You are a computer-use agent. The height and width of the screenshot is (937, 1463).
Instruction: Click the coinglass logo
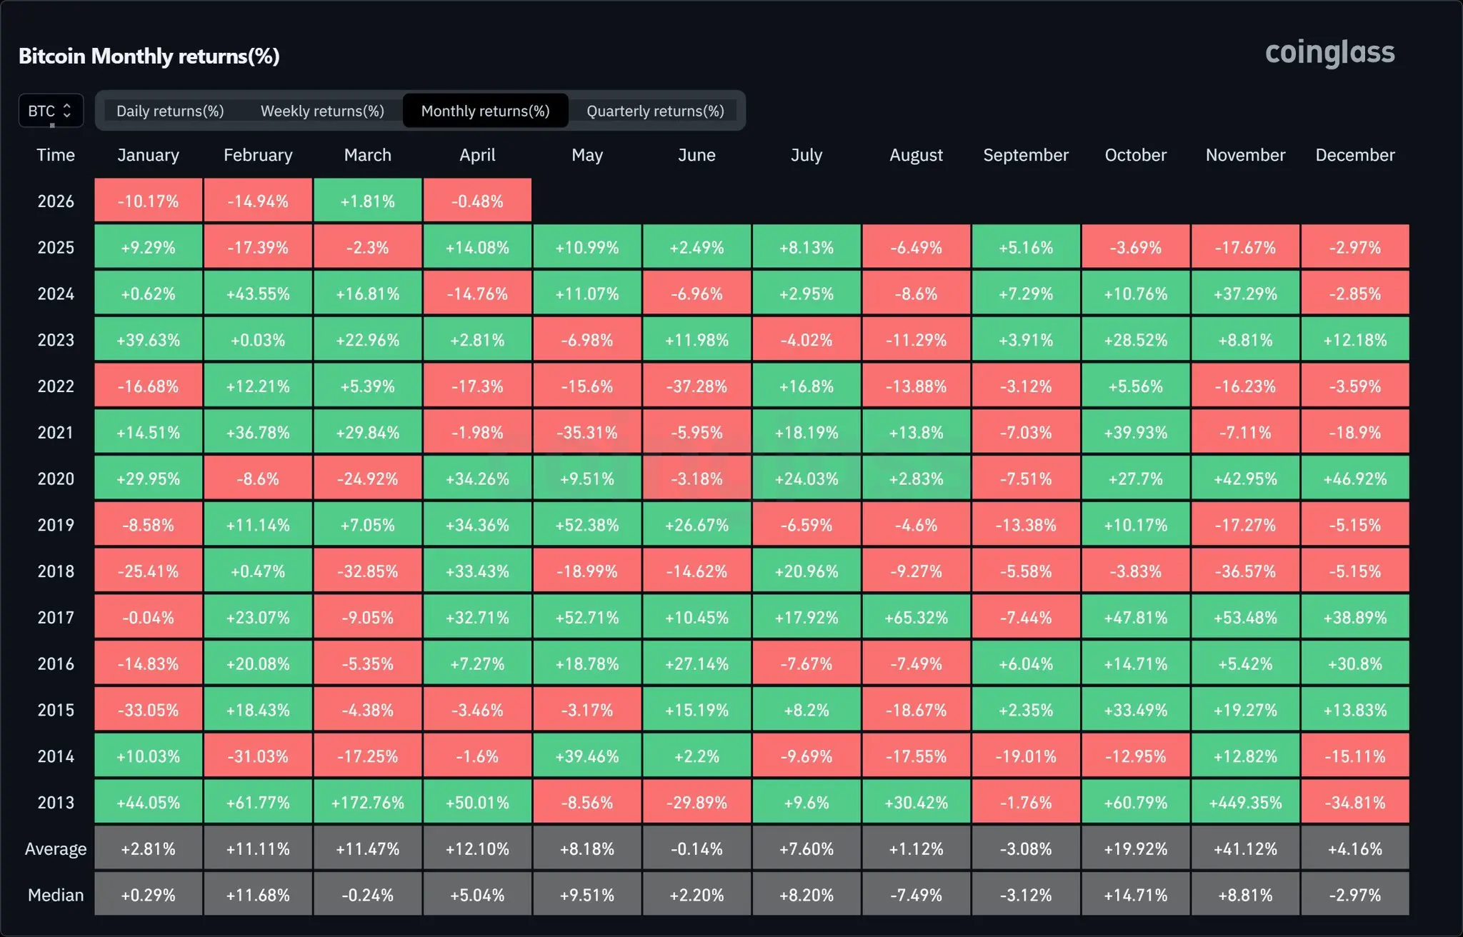(1329, 53)
